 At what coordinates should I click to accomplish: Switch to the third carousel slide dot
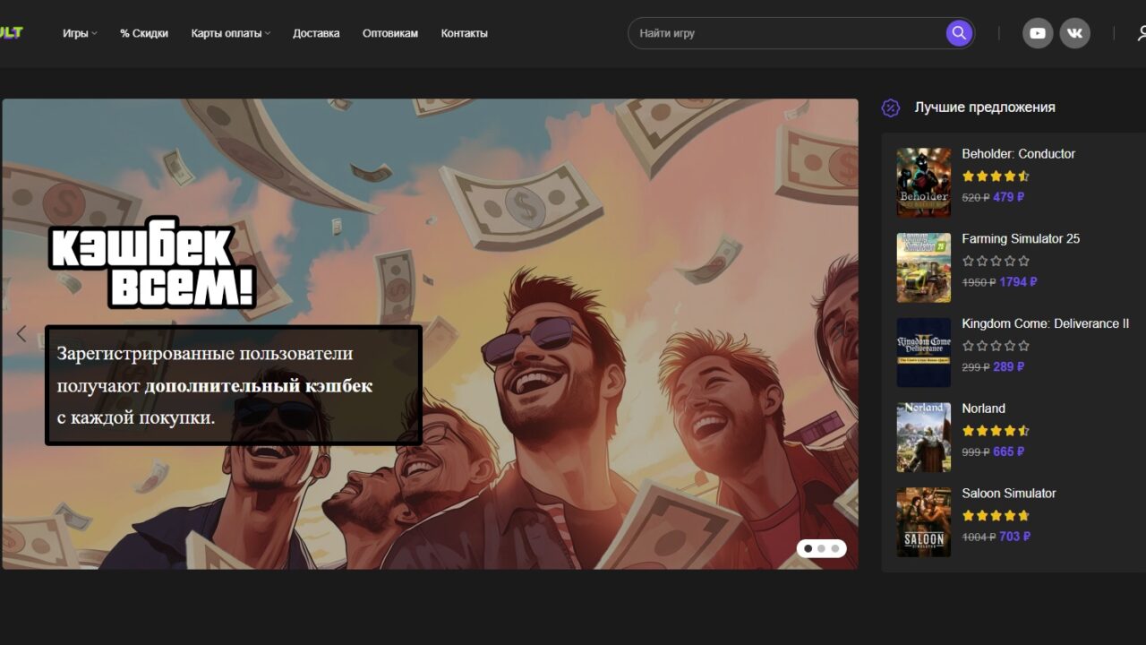(x=834, y=548)
